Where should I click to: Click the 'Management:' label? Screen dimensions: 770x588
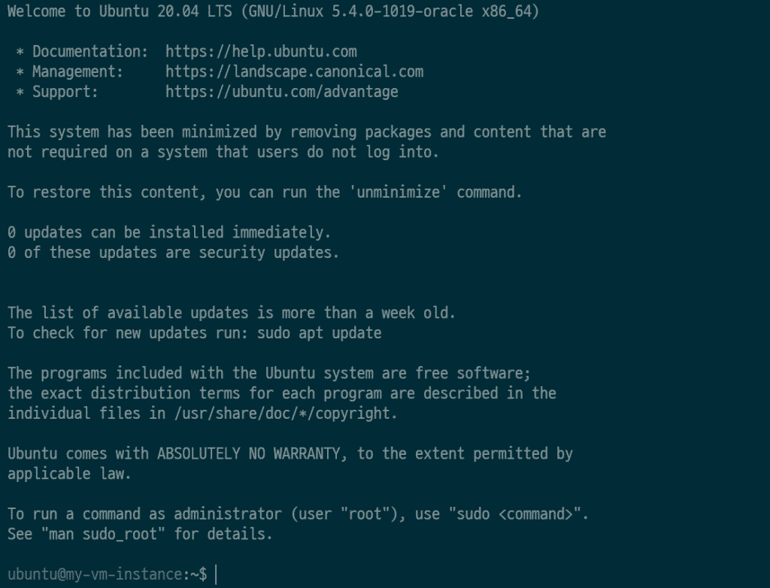click(x=77, y=71)
